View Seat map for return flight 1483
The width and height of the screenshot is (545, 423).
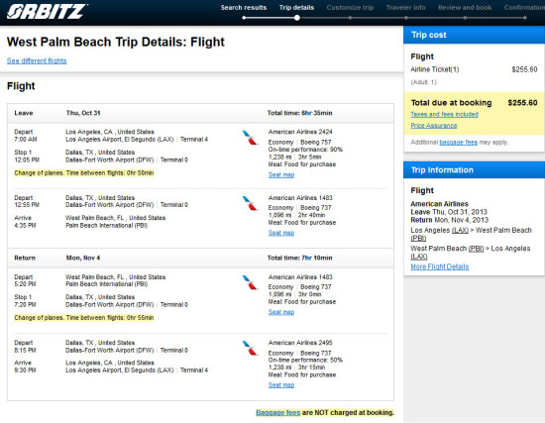coord(281,312)
